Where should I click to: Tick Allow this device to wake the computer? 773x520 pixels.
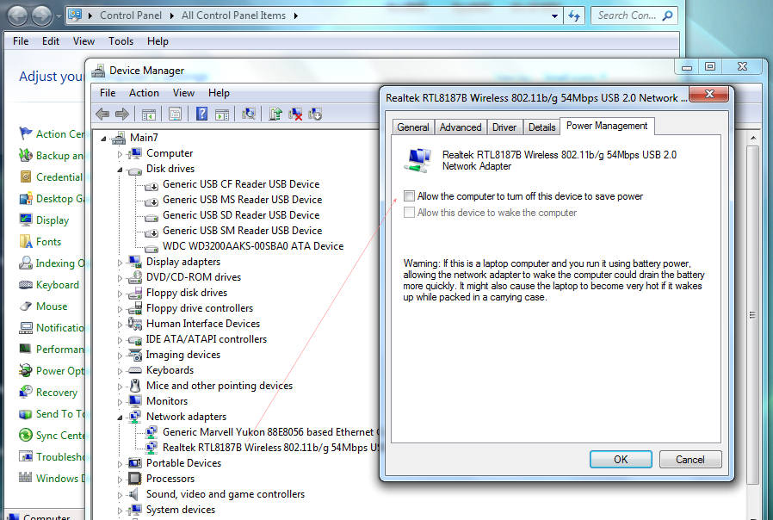pyautogui.click(x=409, y=213)
